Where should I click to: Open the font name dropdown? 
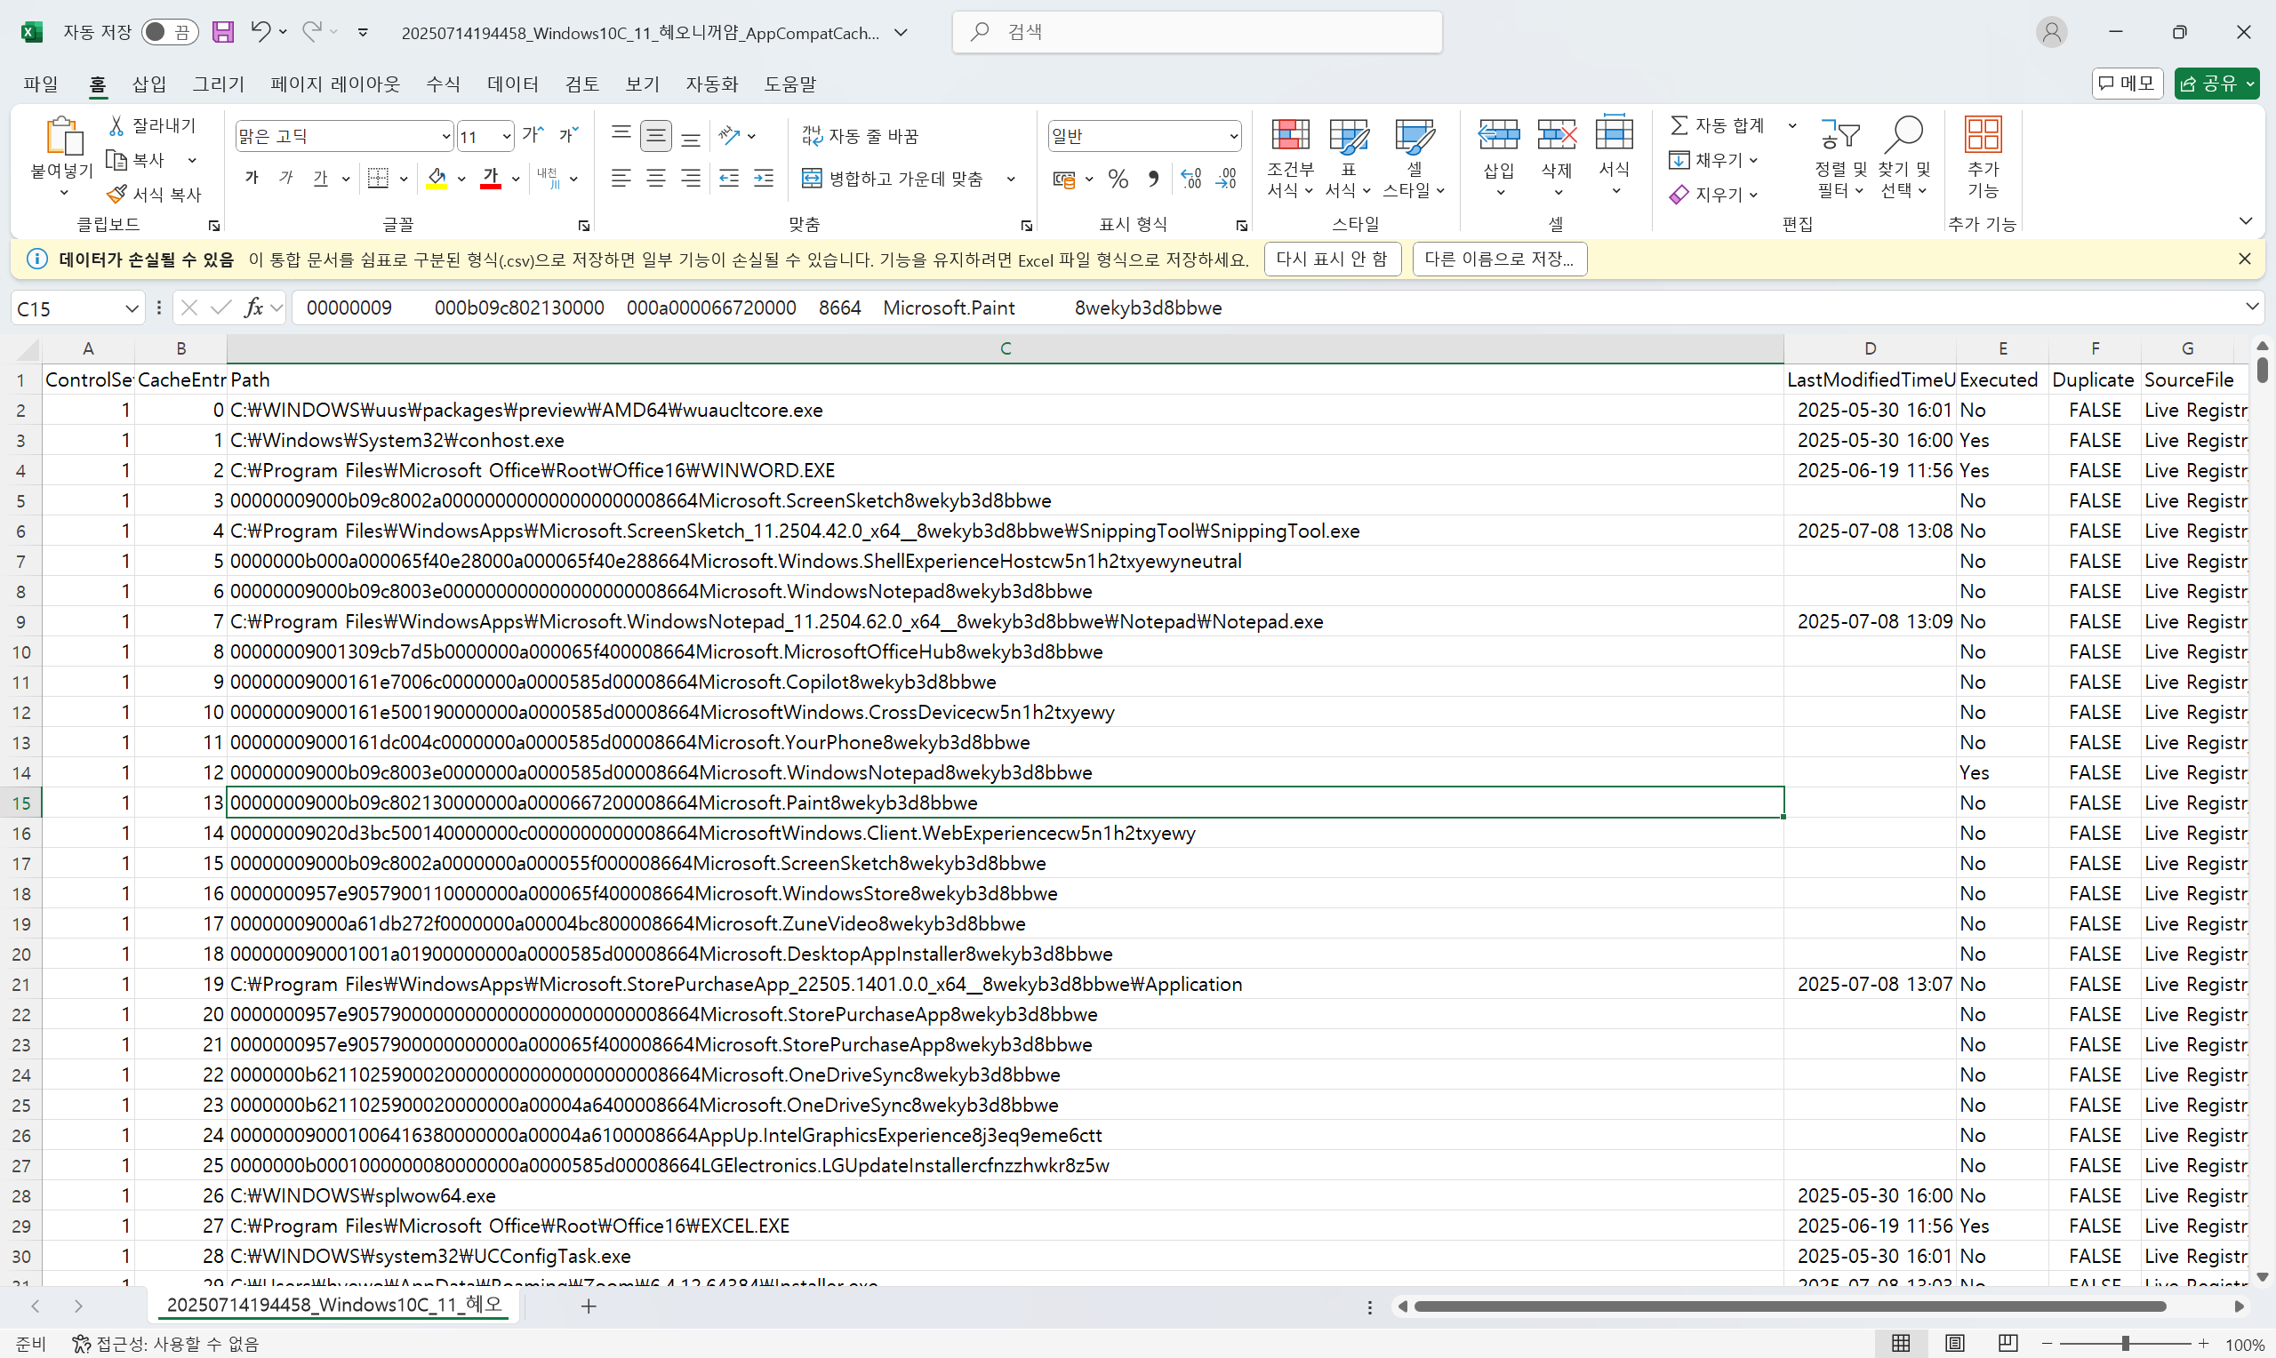[445, 136]
